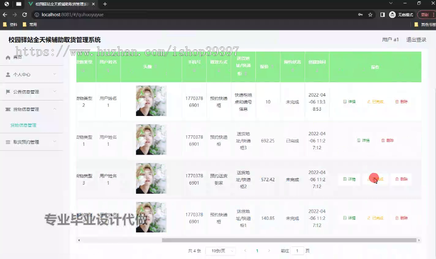Open a new browser tab
Screen dimensions: 436x259
105,4
